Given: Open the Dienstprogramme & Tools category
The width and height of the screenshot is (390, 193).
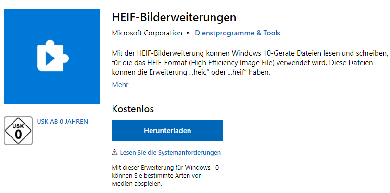Looking at the screenshot, I should click(238, 33).
